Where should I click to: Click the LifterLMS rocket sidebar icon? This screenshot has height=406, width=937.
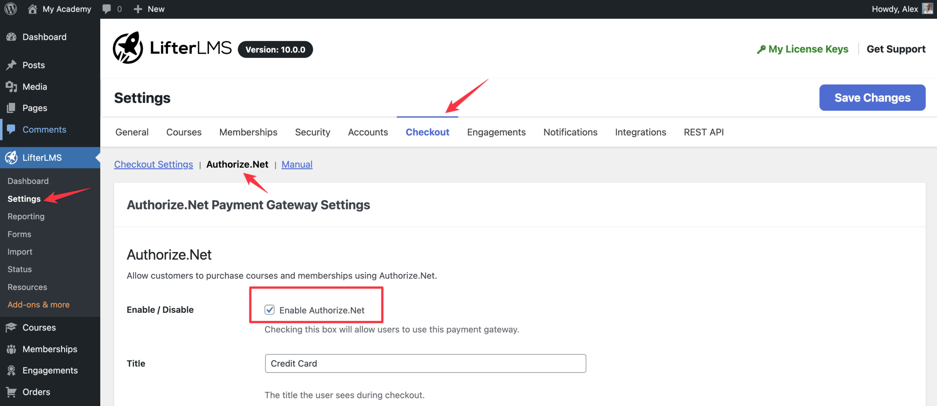click(11, 158)
